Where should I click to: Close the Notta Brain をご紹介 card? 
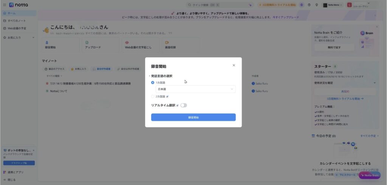point(377,27)
